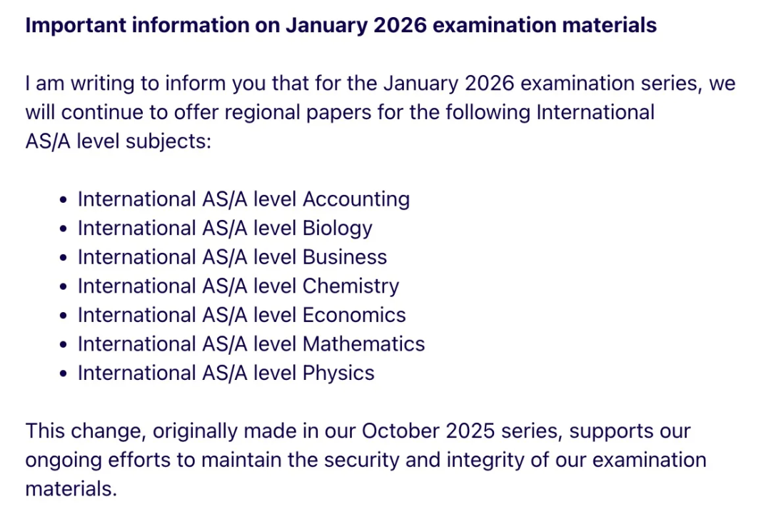Click the word "Economics" in the subject list
This screenshot has height=507, width=771.
click(354, 315)
